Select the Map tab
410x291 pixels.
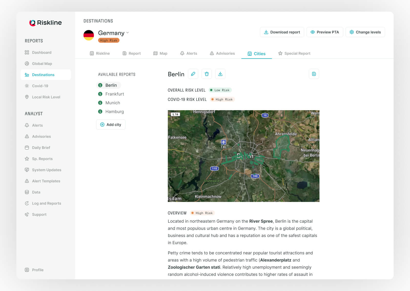160,53
